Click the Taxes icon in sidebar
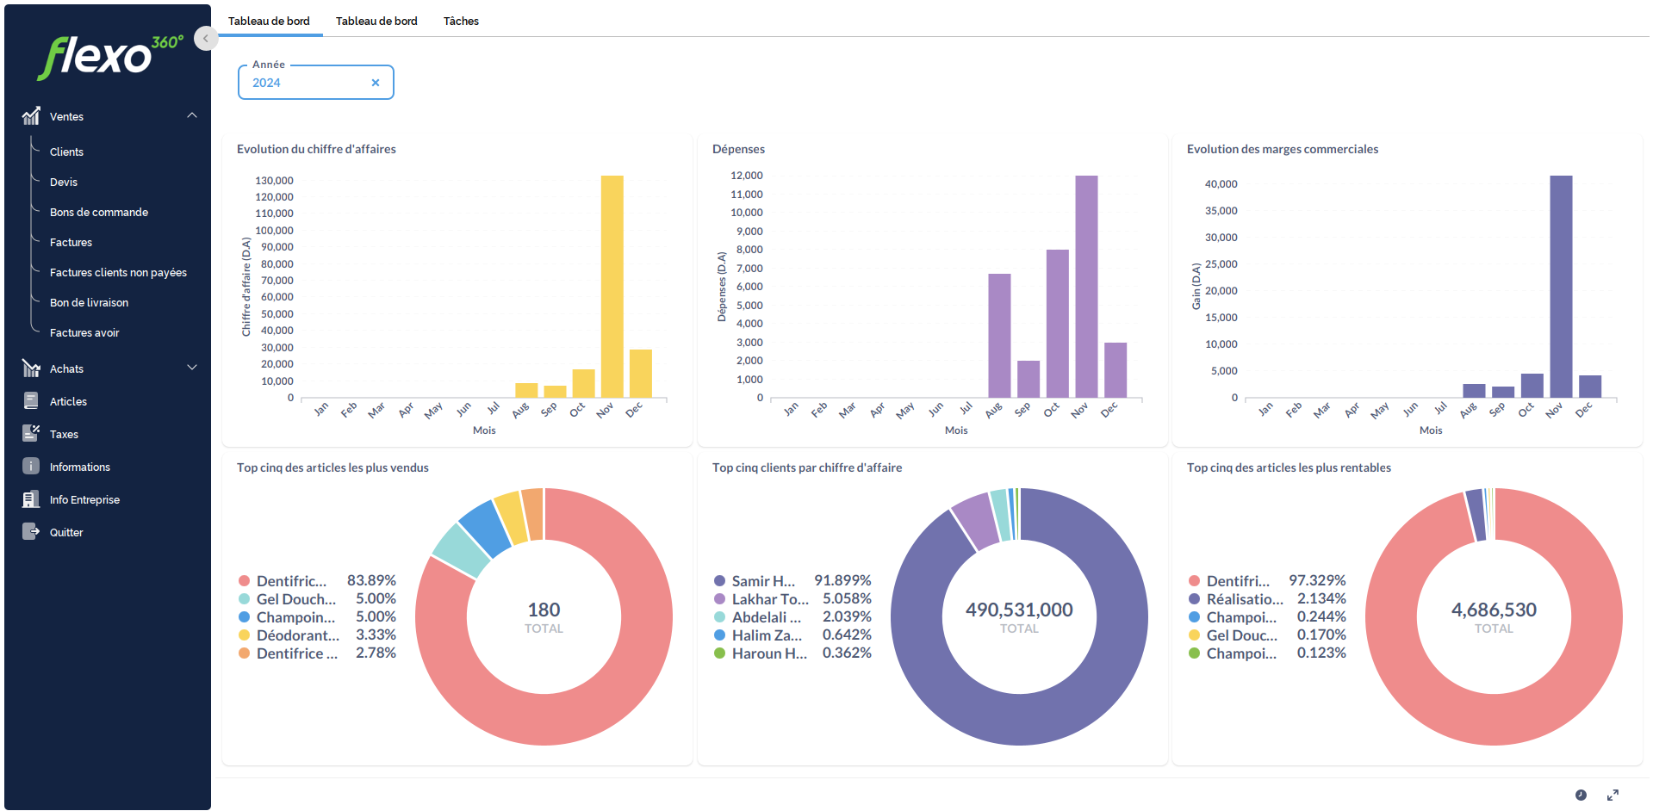The width and height of the screenshot is (1653, 811). click(31, 434)
